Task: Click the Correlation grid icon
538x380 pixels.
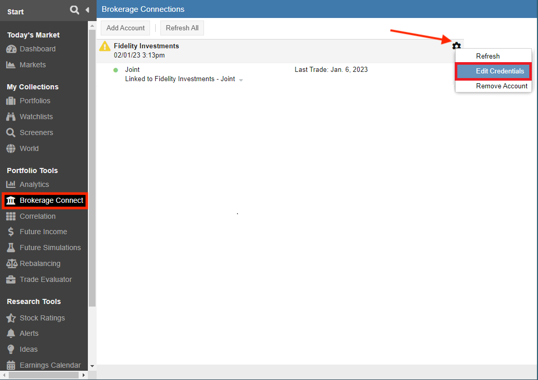Action: pos(11,216)
